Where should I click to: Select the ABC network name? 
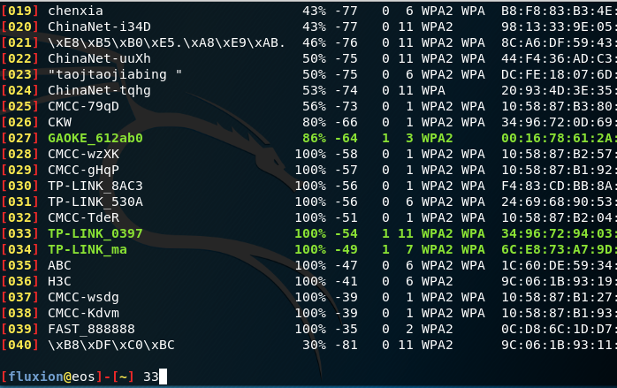pyautogui.click(x=59, y=266)
